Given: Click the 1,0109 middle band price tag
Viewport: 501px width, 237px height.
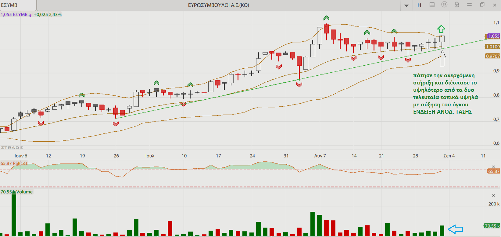Looking at the screenshot, I should click(492, 47).
